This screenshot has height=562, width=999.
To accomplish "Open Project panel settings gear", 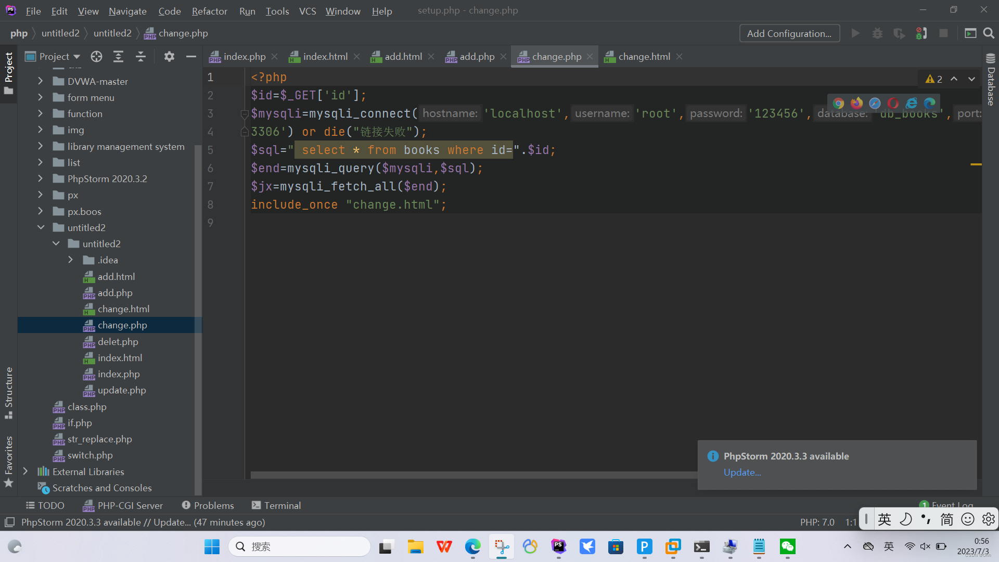I will (169, 57).
